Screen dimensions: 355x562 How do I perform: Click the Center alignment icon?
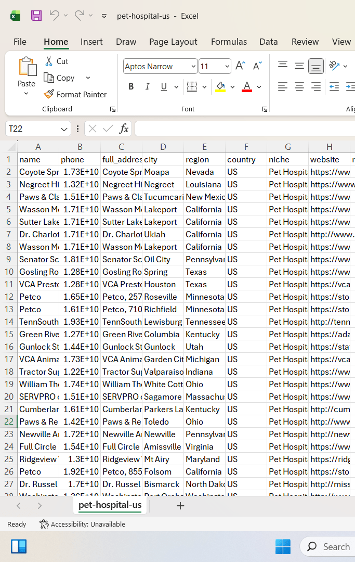tap(299, 87)
